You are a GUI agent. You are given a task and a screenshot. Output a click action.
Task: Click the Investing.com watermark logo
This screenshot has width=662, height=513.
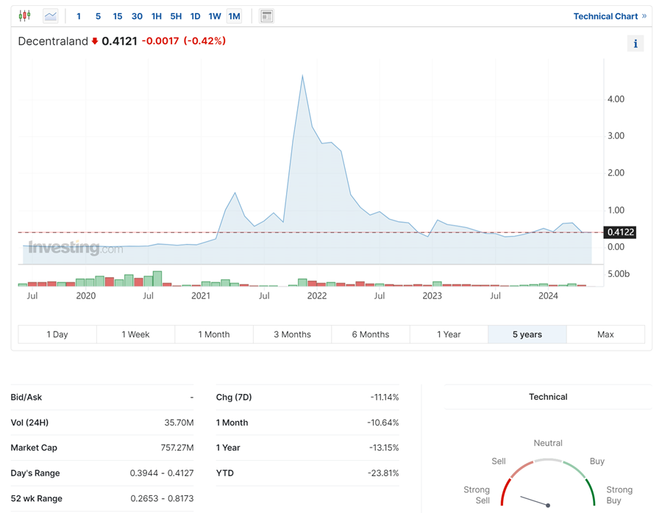click(75, 248)
